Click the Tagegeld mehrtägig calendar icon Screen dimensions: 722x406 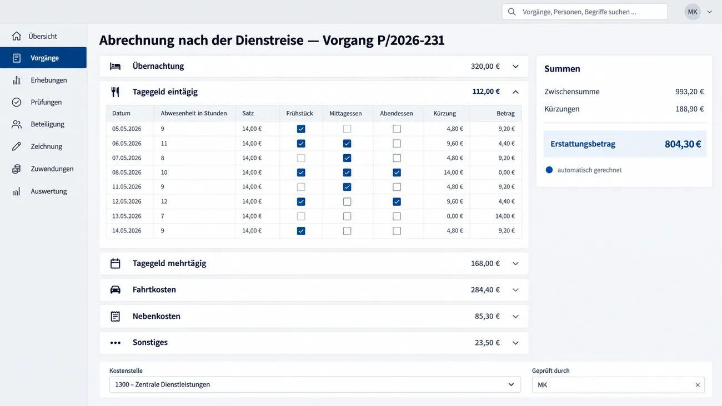point(115,263)
